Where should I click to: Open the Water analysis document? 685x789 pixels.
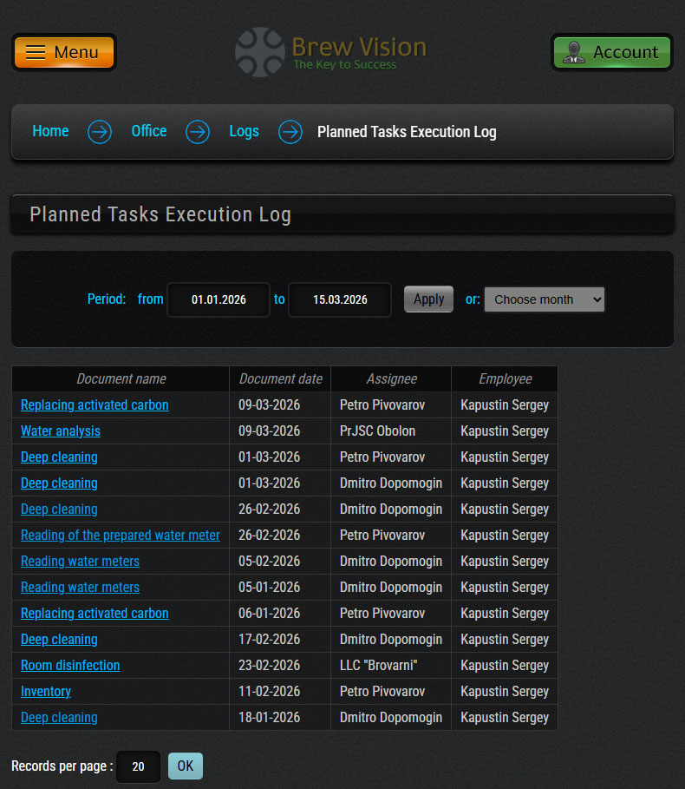click(61, 431)
